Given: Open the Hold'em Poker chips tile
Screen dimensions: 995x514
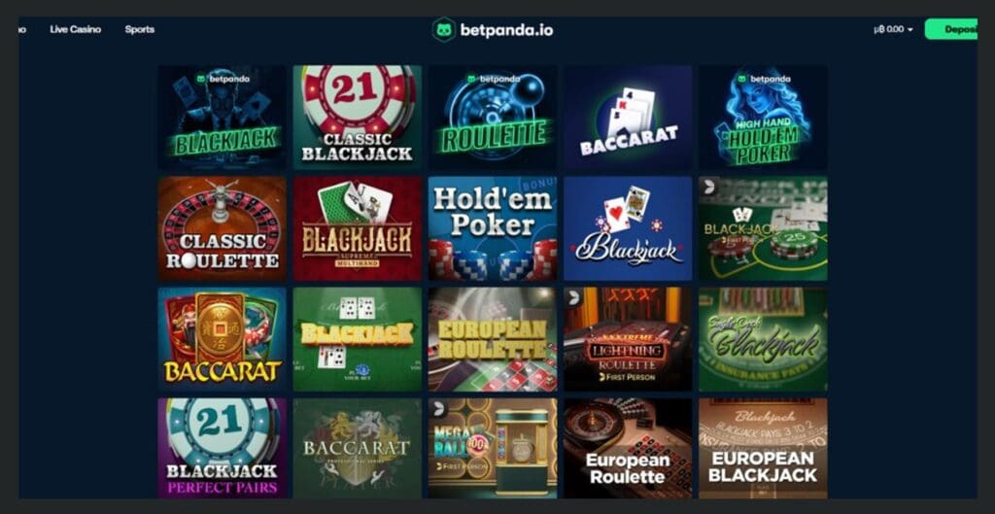Looking at the screenshot, I should (493, 228).
